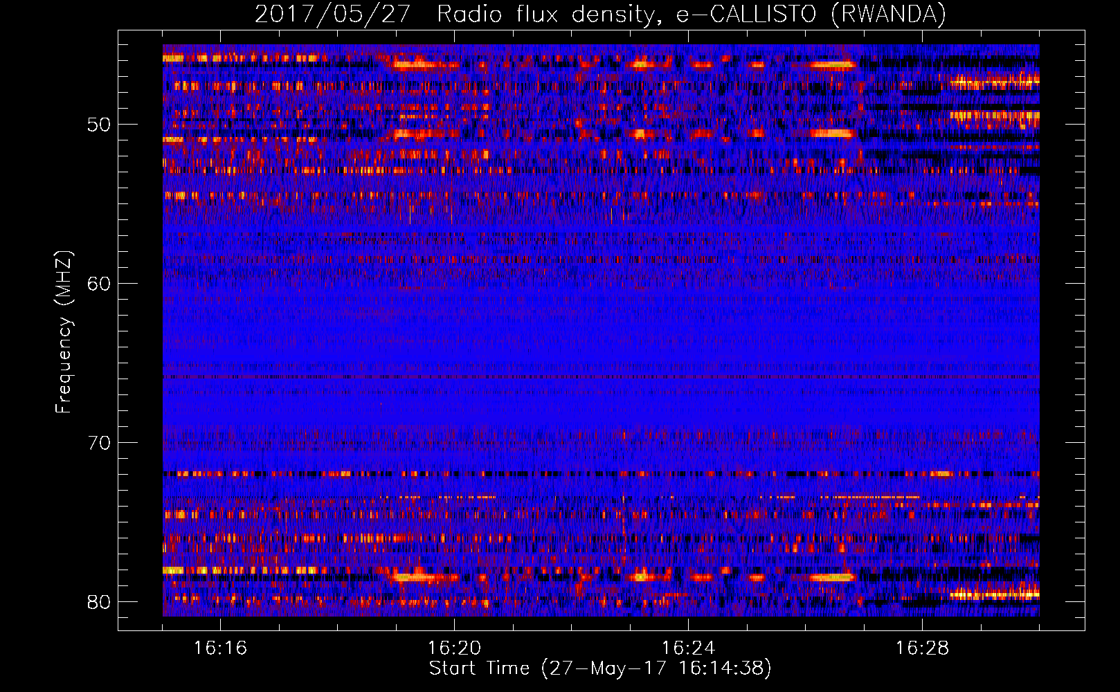Click the 16:28 time tick label
Viewport: 1120px width, 692px height.
(x=922, y=648)
